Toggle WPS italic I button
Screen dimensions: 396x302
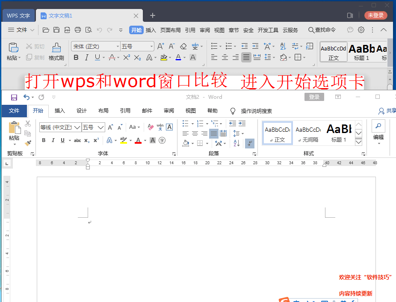pyautogui.click(x=86, y=58)
